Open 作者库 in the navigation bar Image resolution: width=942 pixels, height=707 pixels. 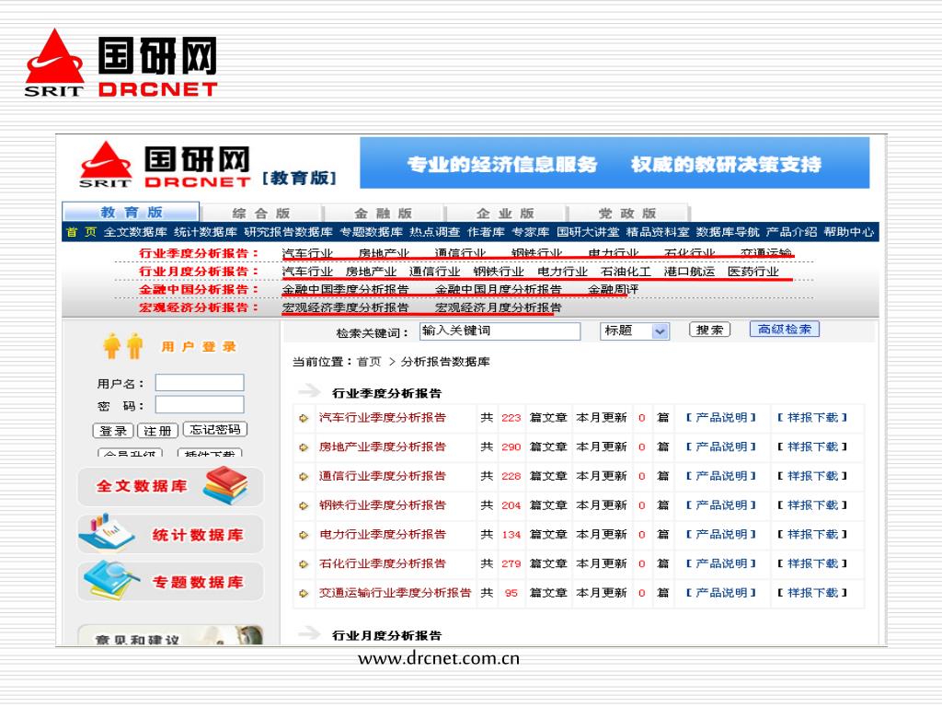[x=486, y=232]
